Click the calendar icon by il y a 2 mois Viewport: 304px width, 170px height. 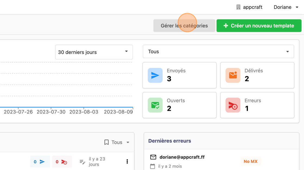point(153,166)
